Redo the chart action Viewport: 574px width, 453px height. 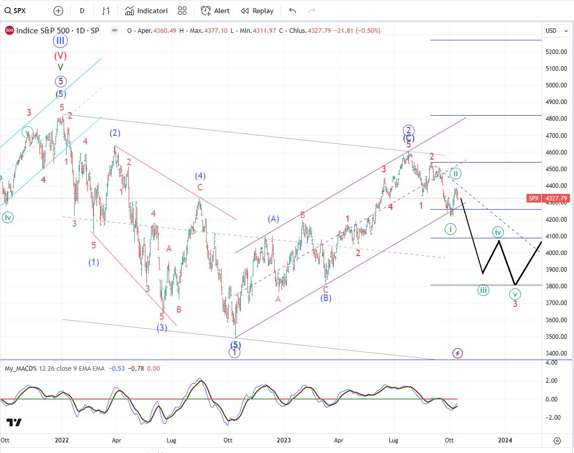tap(311, 11)
